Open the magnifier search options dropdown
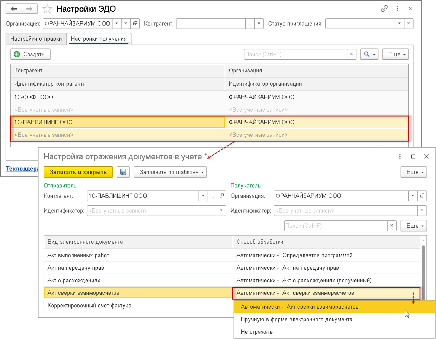The width and height of the screenshot is (436, 339). (x=369, y=54)
